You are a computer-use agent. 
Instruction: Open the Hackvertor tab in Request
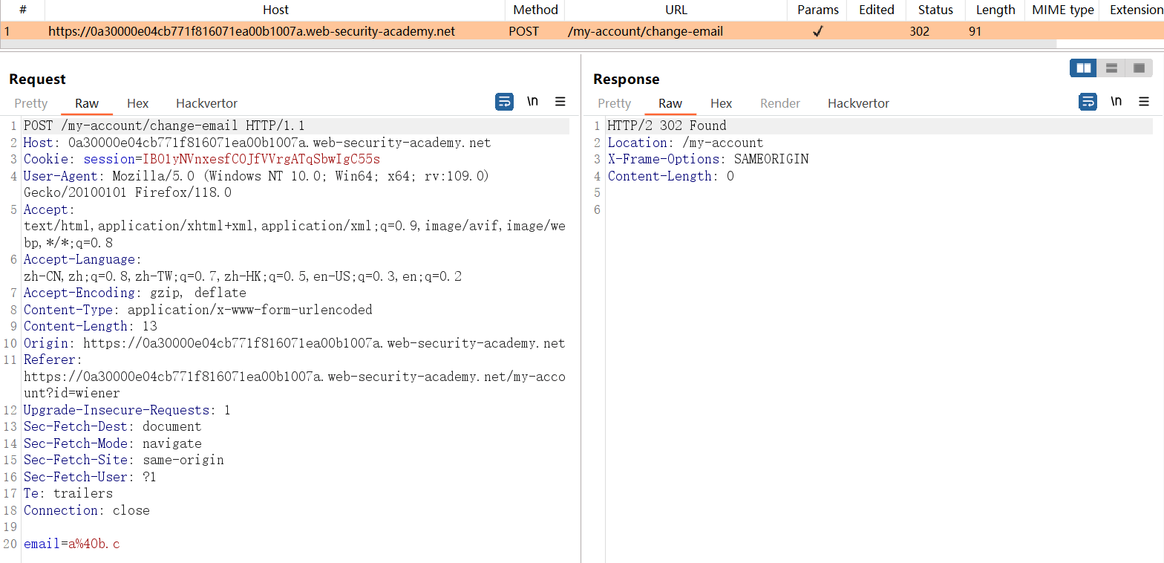click(x=206, y=103)
